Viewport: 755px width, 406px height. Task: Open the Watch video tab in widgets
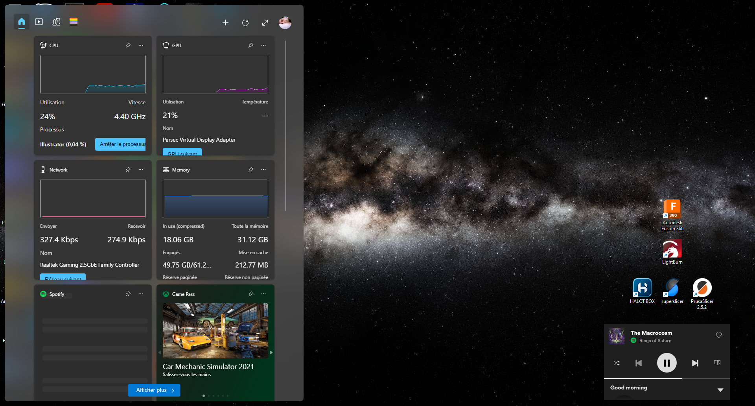(x=39, y=22)
